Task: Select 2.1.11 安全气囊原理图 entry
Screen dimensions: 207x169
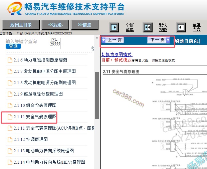Action: point(35,117)
